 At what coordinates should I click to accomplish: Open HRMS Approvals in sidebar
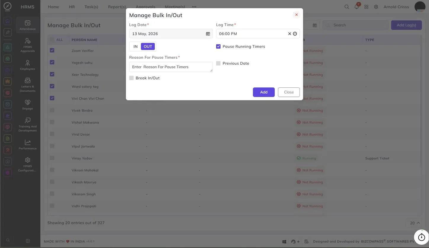(x=28, y=45)
